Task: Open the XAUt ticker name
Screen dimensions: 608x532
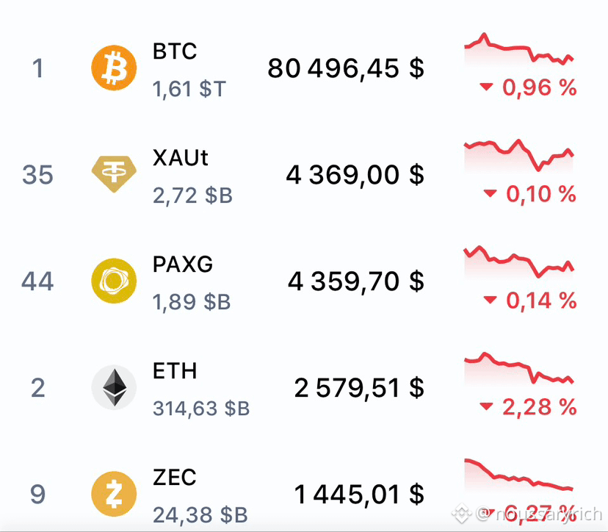Action: 181,158
